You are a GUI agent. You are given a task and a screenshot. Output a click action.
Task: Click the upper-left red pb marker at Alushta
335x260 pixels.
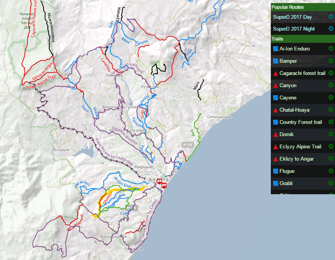[160, 182]
